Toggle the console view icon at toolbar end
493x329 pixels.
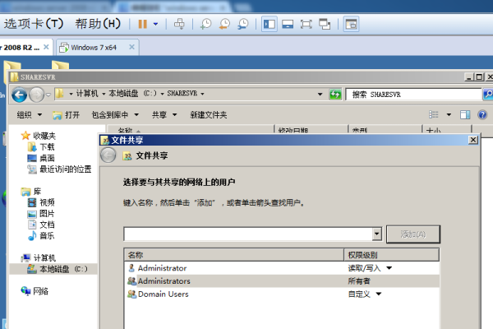coord(351,24)
